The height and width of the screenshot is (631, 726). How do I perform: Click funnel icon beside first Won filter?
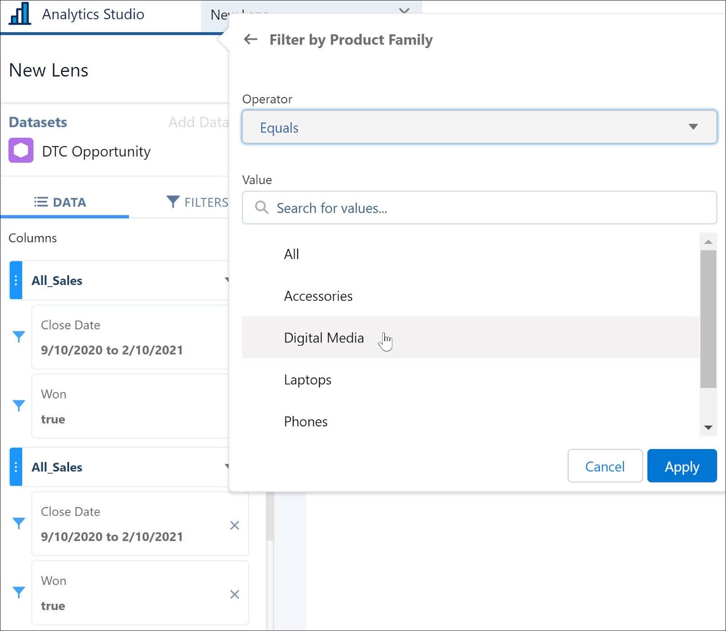tap(19, 406)
